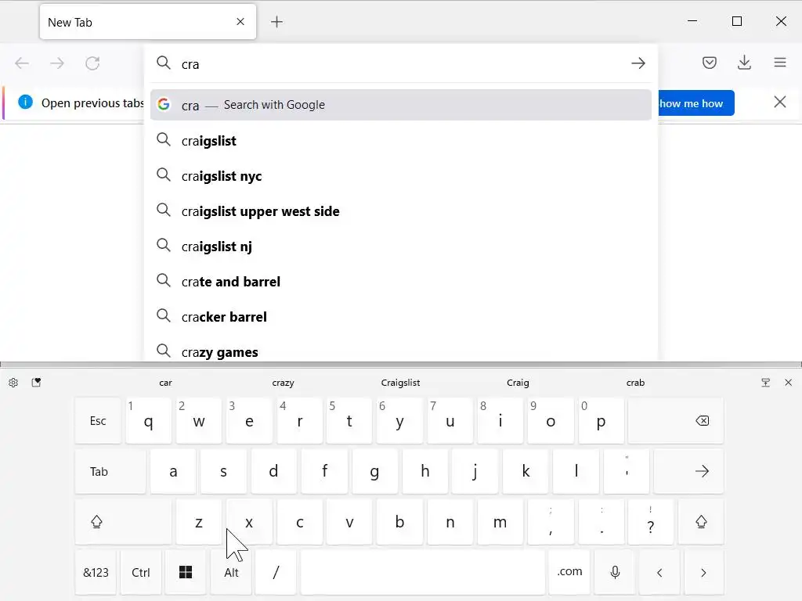Tap the right caret arrow key
Screen dimensions: 802x601
coord(703,572)
